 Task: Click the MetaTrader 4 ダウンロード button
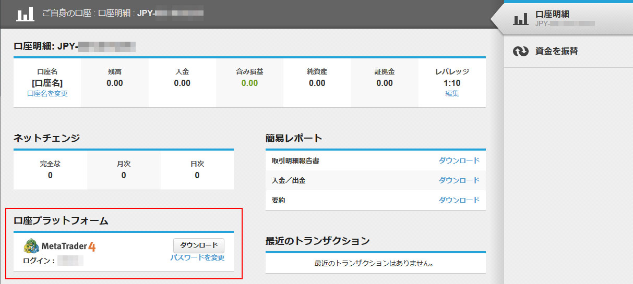[x=199, y=245]
